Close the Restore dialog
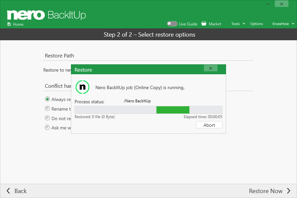Image resolution: width=297 pixels, height=198 pixels. [211, 68]
